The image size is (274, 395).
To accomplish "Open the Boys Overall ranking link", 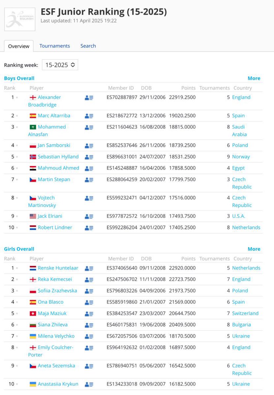I will click(x=19, y=78).
